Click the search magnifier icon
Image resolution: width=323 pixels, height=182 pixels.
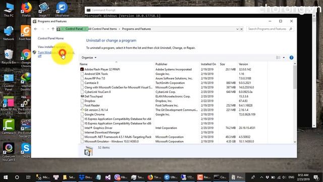(291, 29)
